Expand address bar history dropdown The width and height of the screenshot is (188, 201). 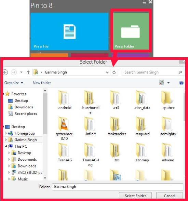(107, 72)
